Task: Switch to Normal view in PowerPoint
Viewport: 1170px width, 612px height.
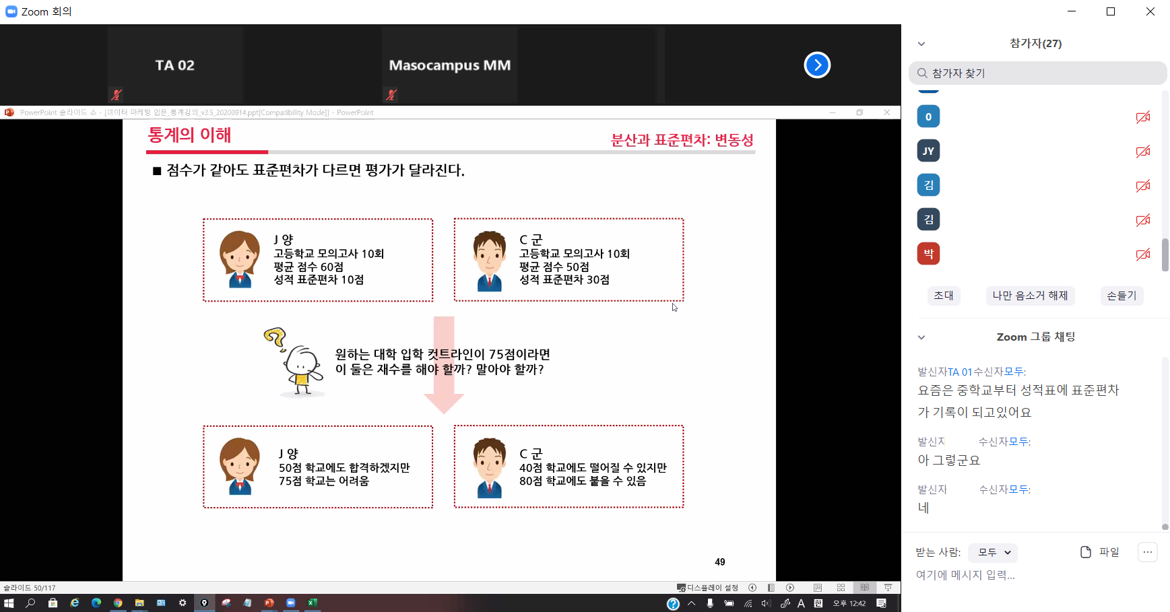Action: [x=818, y=588]
